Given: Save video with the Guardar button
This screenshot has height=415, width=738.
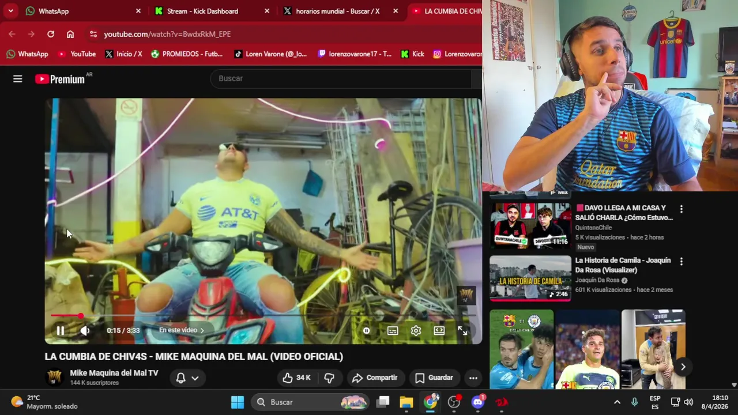Looking at the screenshot, I should (x=434, y=378).
